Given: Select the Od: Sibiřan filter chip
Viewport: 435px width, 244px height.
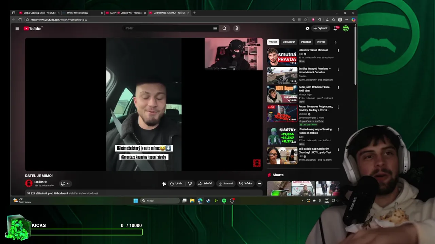Looking at the screenshot, I should tap(289, 42).
